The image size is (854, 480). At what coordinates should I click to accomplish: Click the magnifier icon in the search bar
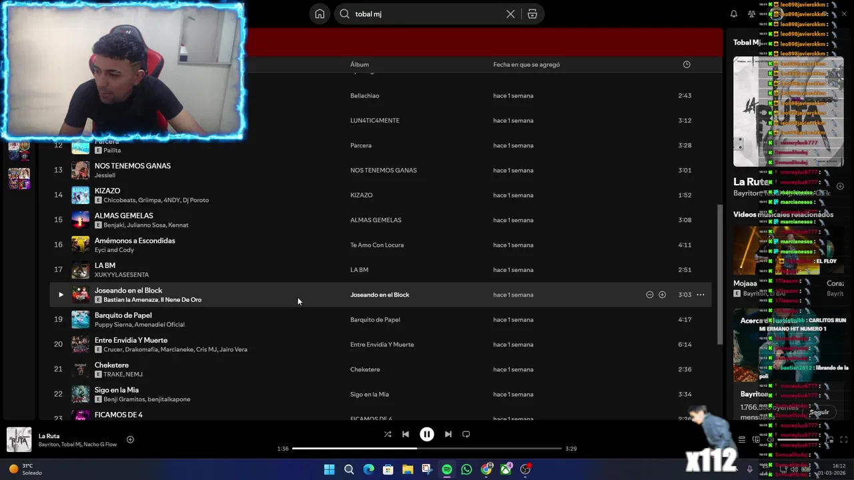[344, 14]
